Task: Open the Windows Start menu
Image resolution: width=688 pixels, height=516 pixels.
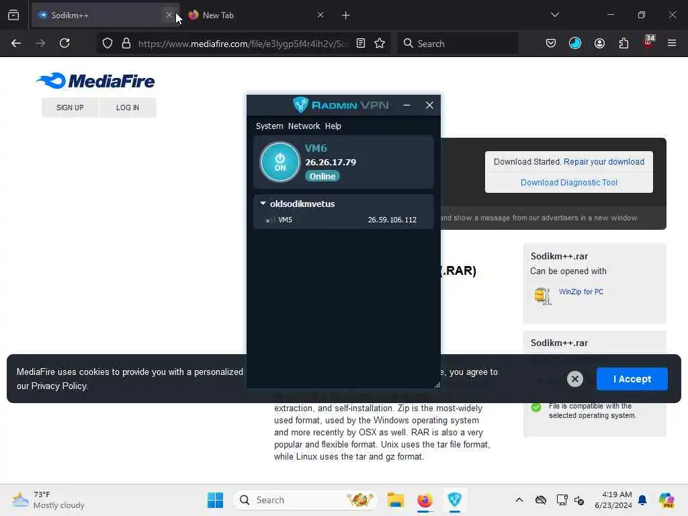Action: [215, 500]
